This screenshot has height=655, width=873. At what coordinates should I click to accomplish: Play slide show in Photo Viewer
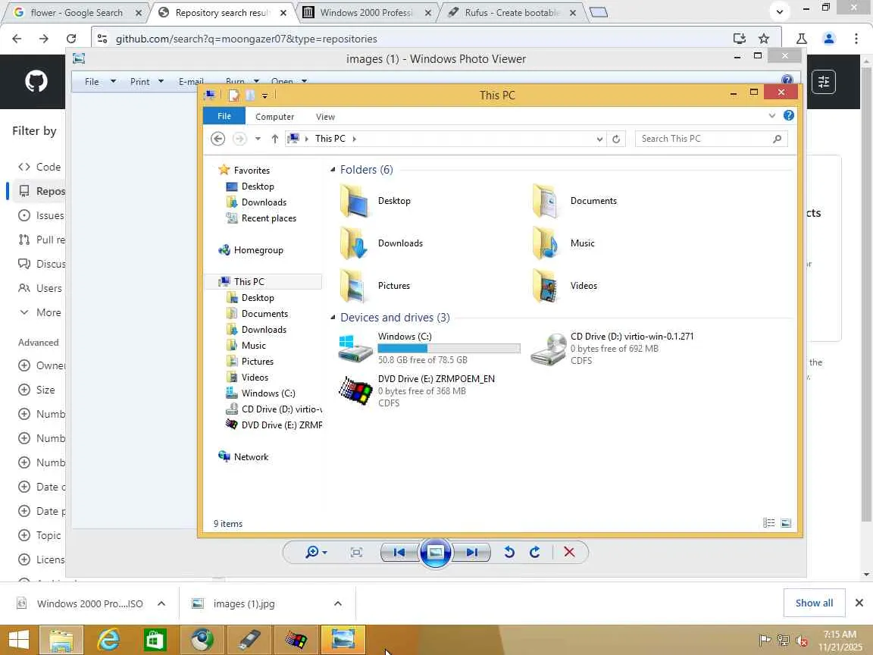[x=436, y=552]
